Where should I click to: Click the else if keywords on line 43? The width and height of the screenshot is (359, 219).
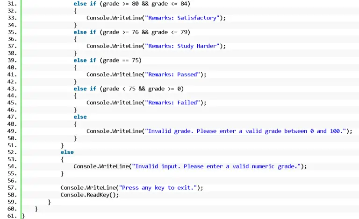pyautogui.click(x=85, y=89)
